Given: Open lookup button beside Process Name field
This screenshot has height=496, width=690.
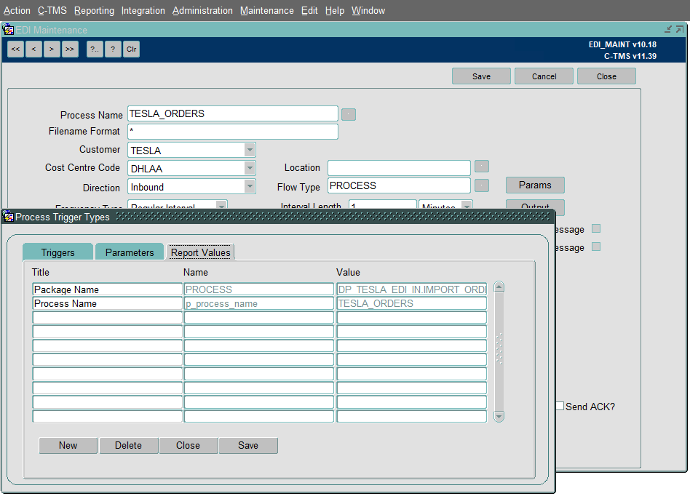Looking at the screenshot, I should tap(349, 114).
